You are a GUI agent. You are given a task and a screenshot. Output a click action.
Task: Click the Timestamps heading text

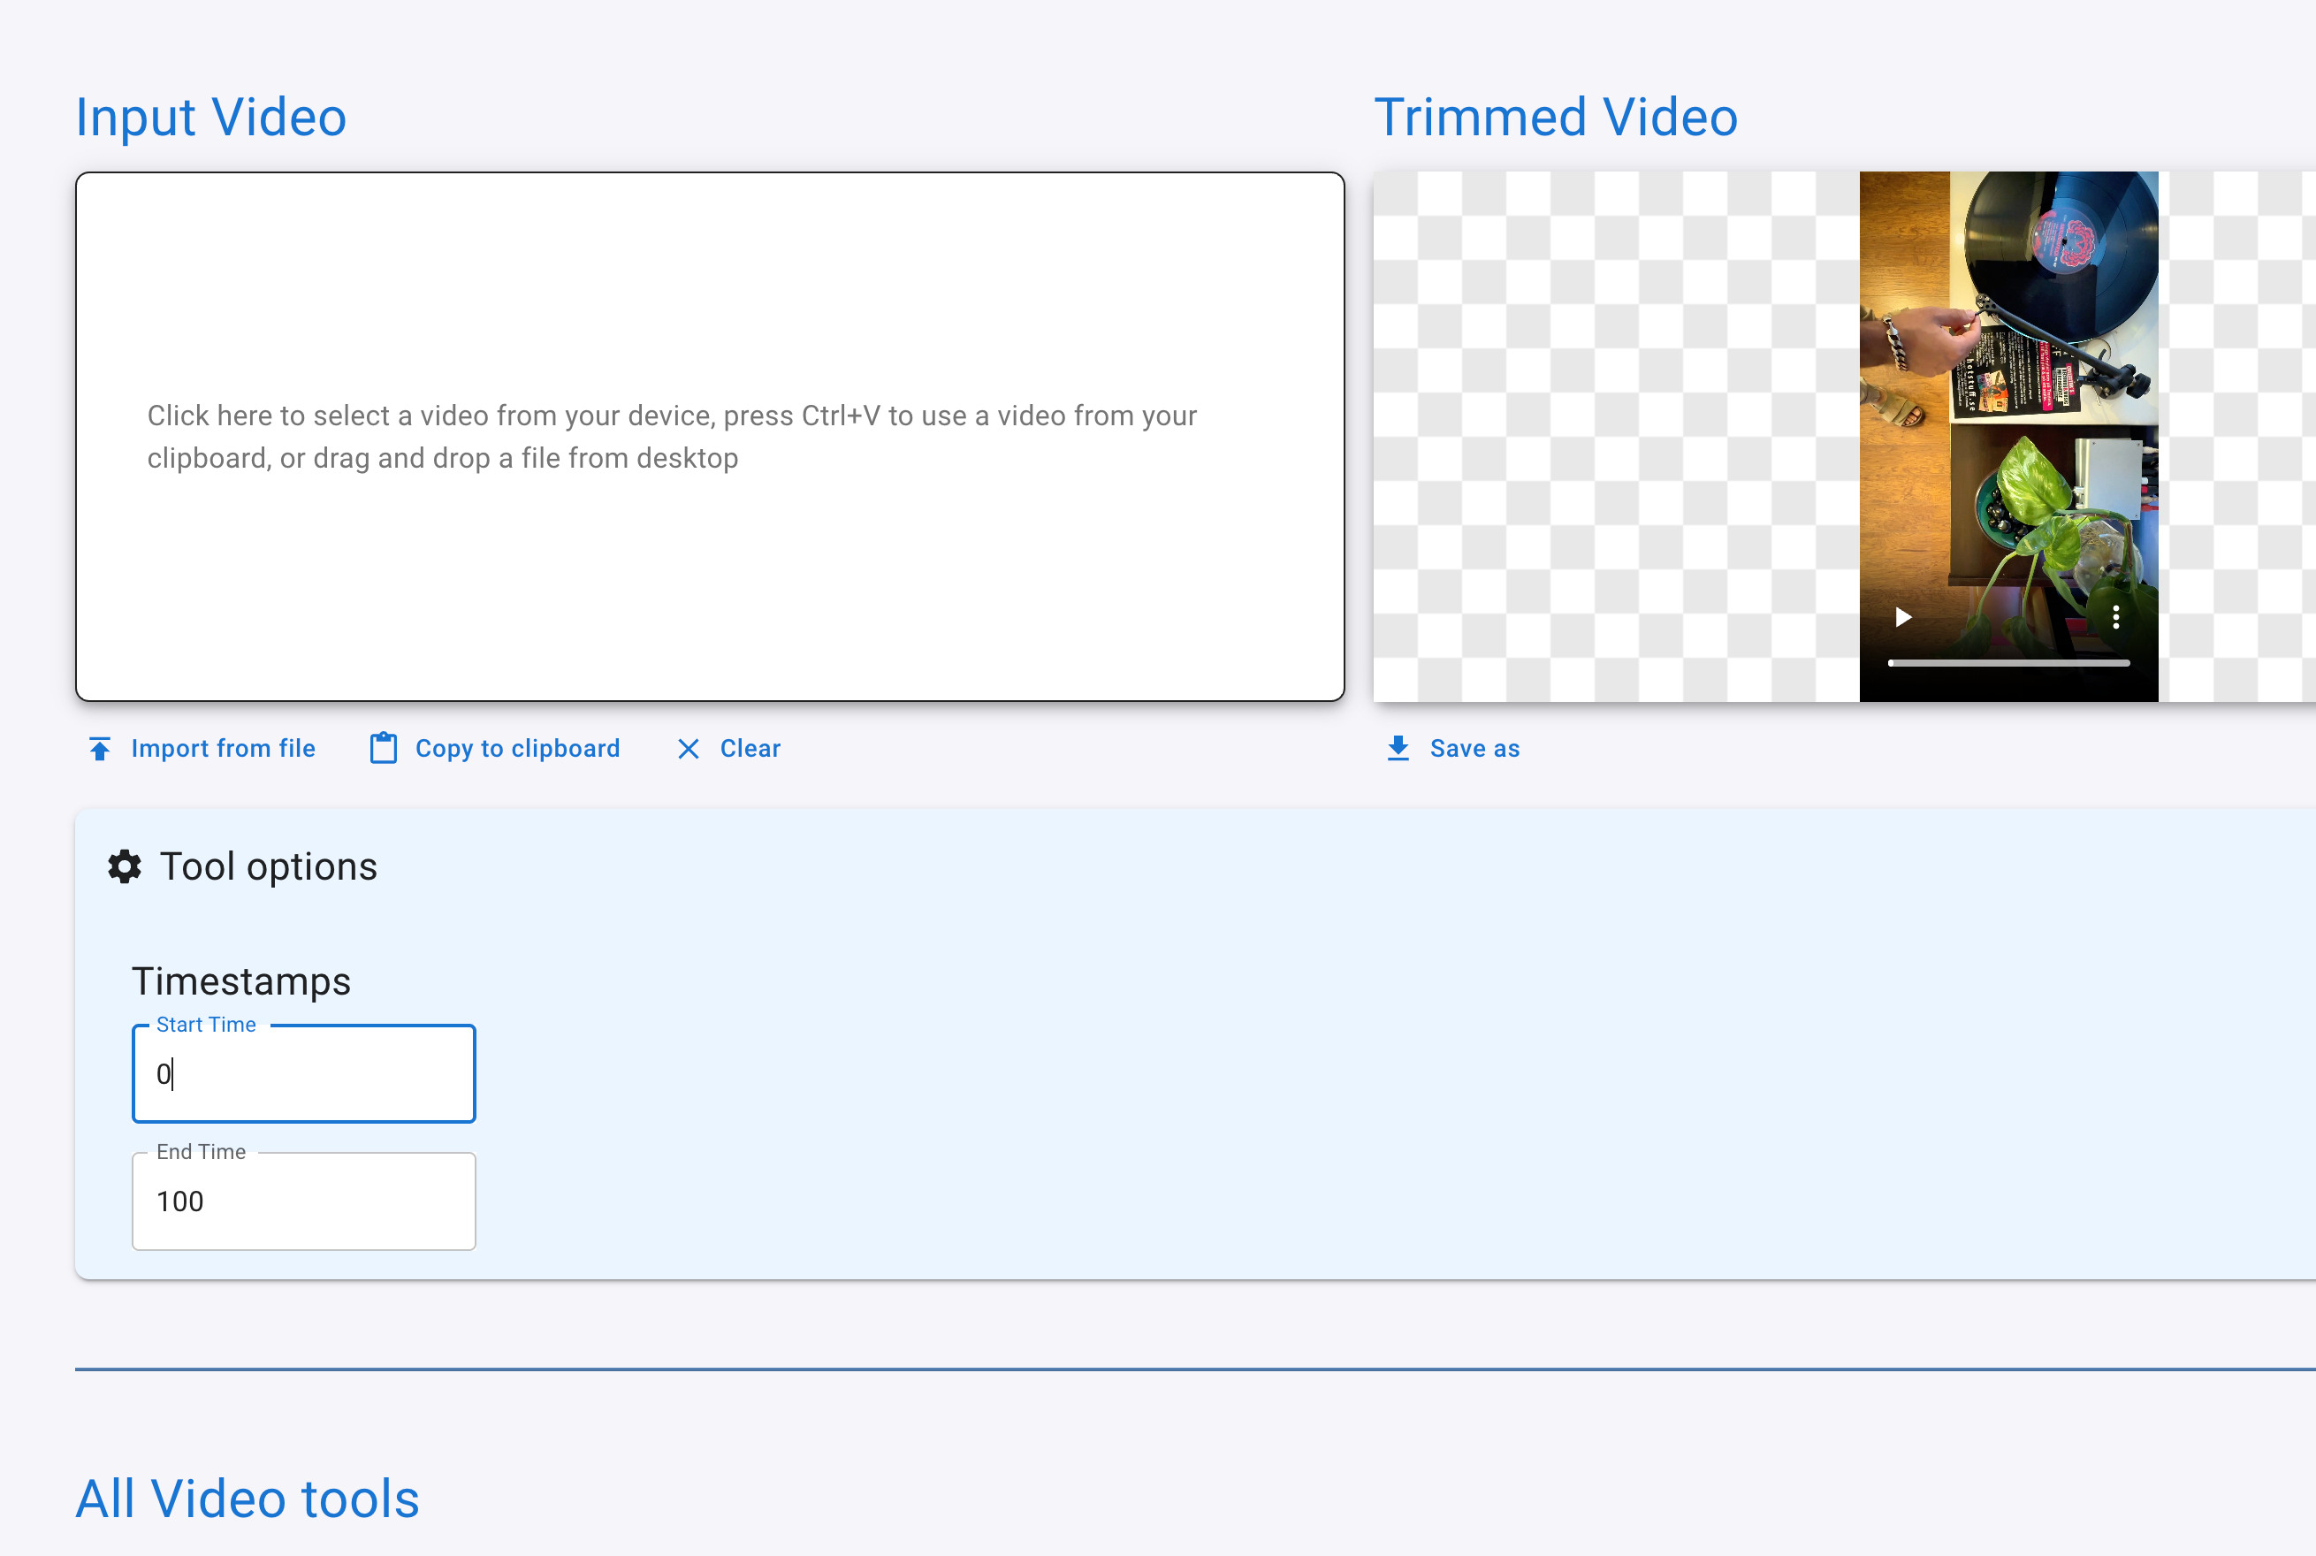coord(241,981)
